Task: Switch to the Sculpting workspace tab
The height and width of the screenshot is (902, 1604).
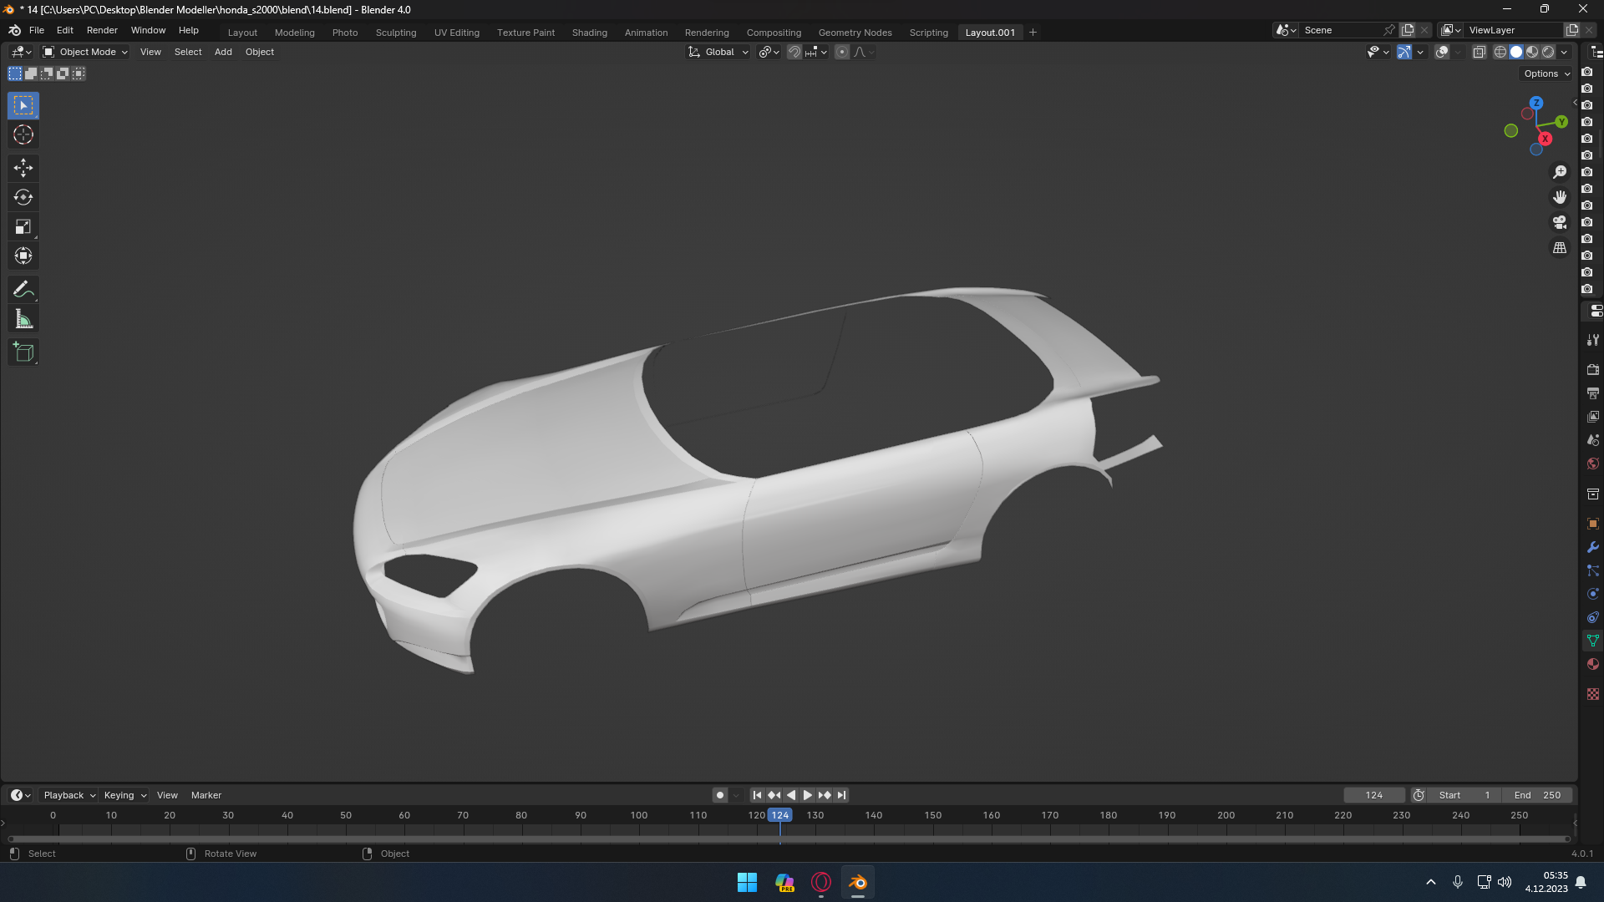Action: pos(395,33)
